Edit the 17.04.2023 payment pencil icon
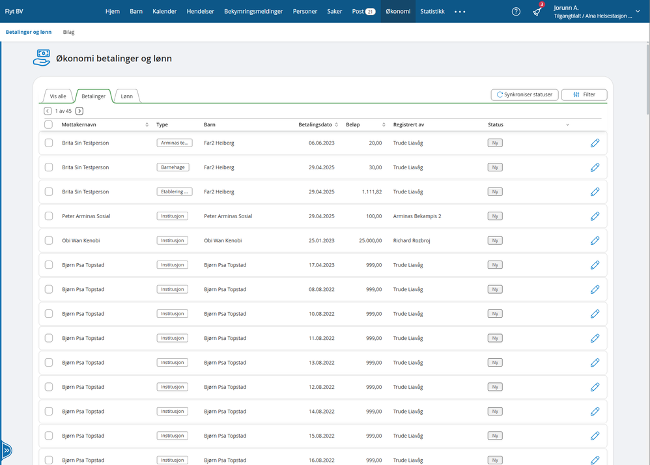 595,265
